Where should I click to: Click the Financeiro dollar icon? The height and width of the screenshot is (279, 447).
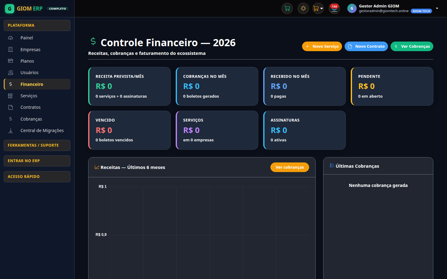coord(11,84)
